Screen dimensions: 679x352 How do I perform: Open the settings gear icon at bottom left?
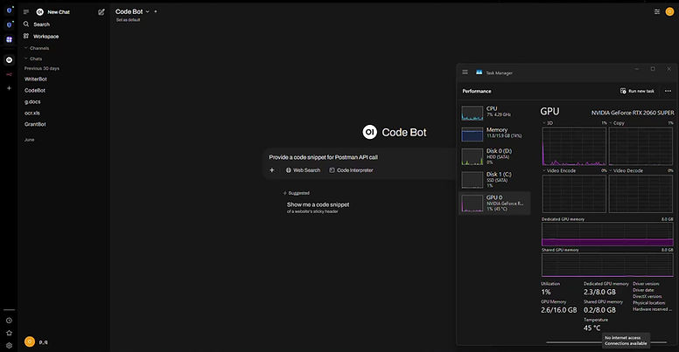[x=9, y=346]
